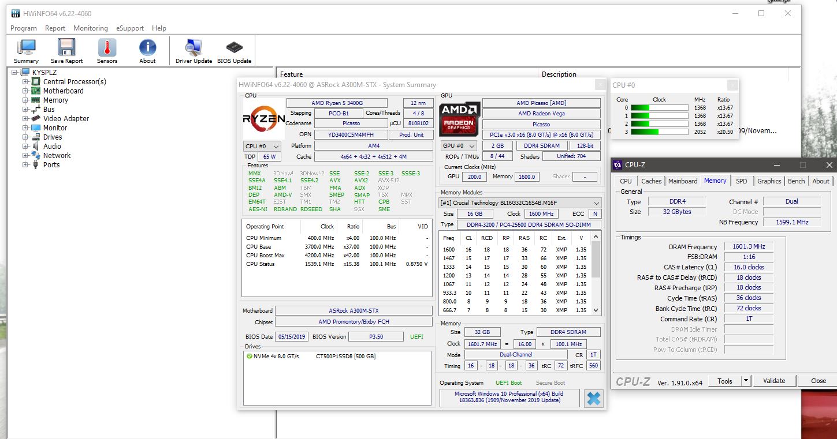Click the Tools button in CPU-Z

[x=725, y=381]
